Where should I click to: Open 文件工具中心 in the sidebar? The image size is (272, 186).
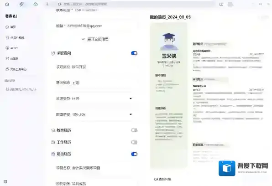point(16,69)
